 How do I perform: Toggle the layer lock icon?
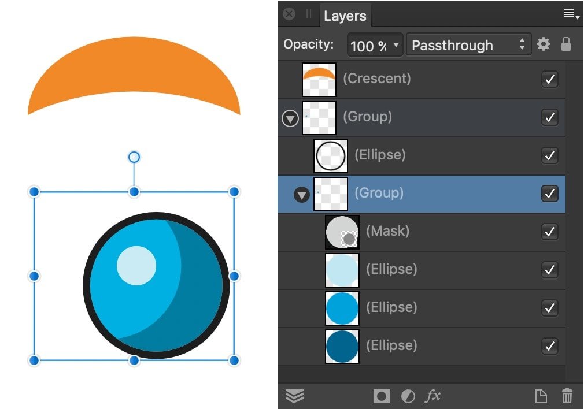(565, 44)
